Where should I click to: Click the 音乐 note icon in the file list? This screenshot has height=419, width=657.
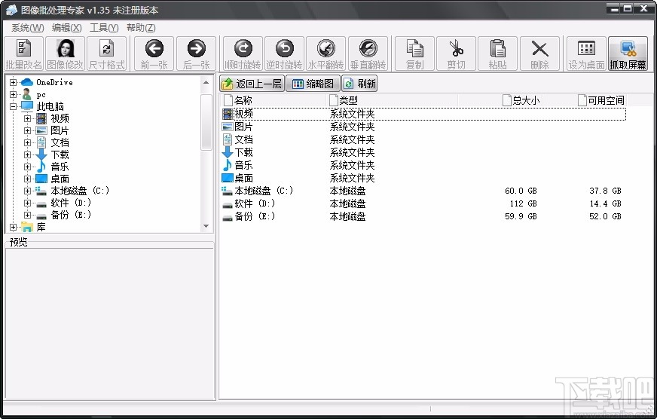click(227, 165)
